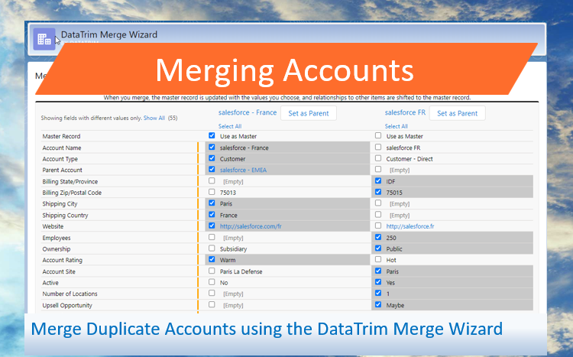Click the Show All fields link

point(154,118)
